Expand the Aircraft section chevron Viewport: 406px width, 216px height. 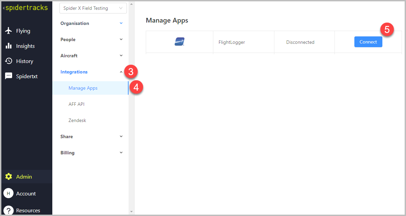click(x=121, y=56)
